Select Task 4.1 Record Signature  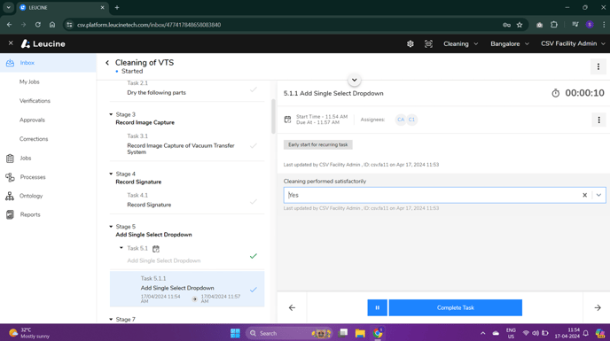(x=187, y=200)
